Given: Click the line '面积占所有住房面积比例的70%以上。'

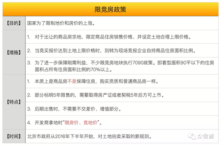Looking at the screenshot, I should pos(73,69).
